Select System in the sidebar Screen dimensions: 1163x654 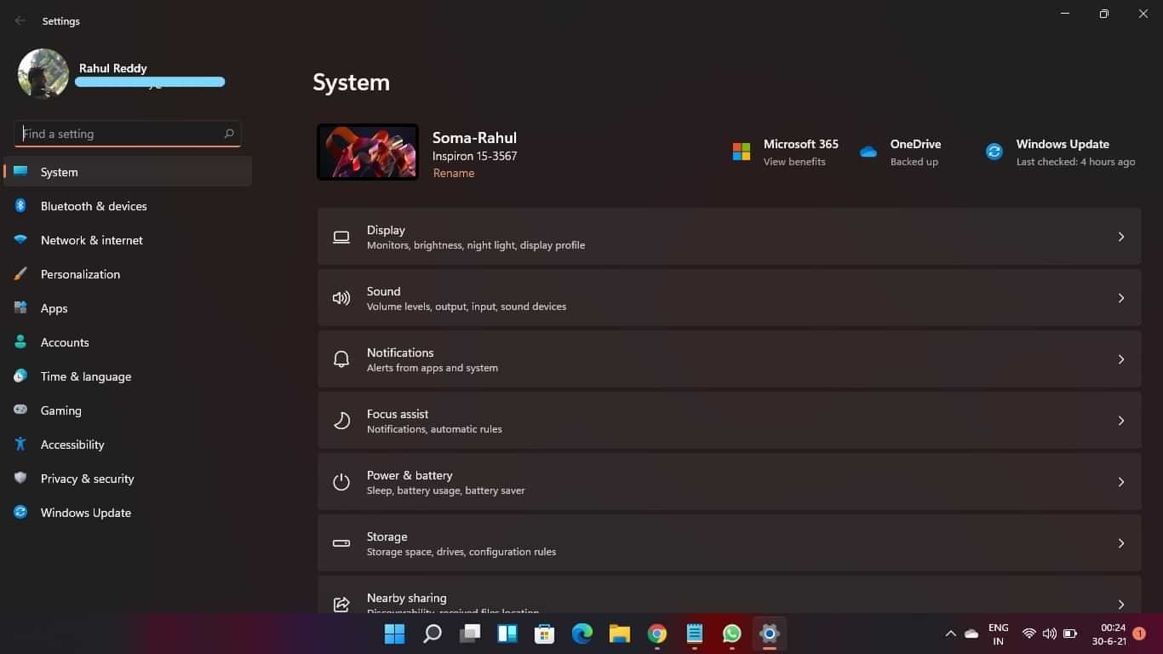128,172
